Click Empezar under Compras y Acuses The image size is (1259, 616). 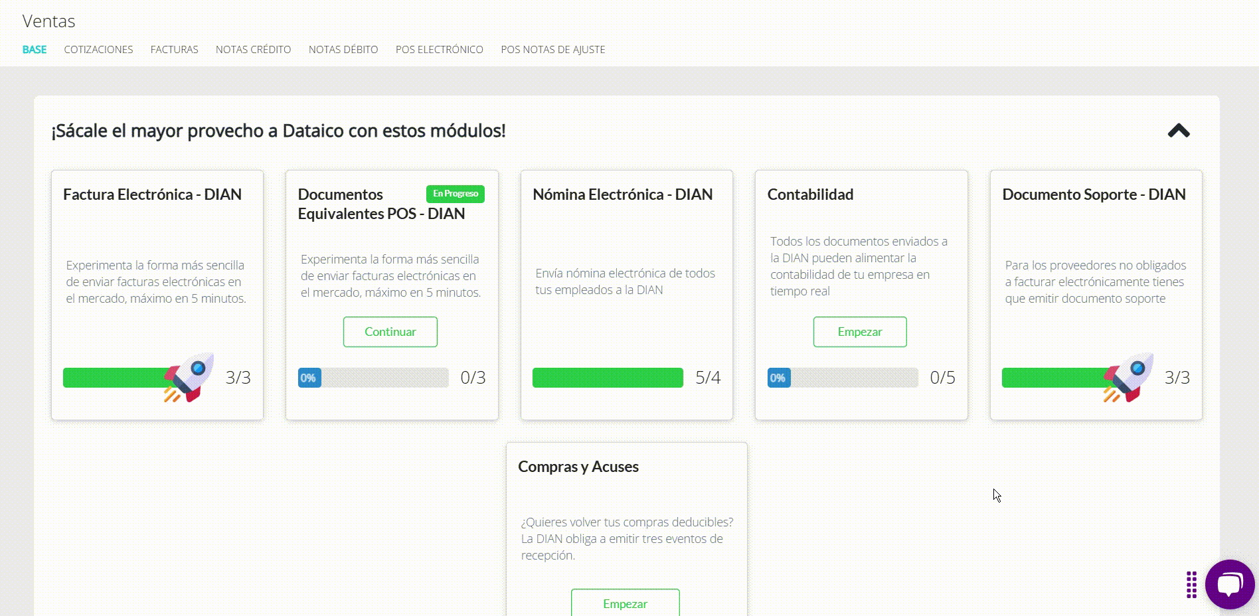coord(625,604)
